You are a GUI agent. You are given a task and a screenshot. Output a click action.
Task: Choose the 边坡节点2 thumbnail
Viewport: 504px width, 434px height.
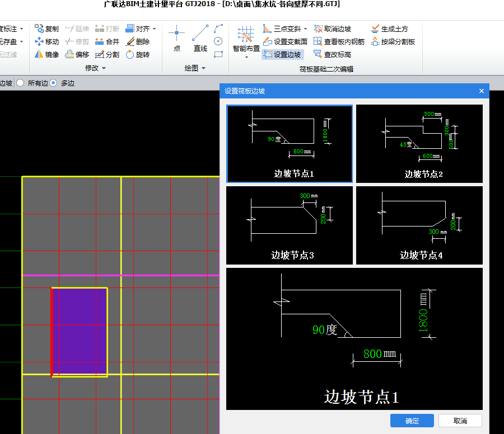(419, 144)
